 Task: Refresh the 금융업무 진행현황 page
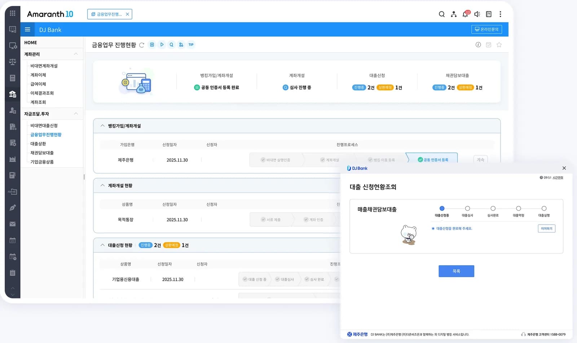(x=142, y=45)
